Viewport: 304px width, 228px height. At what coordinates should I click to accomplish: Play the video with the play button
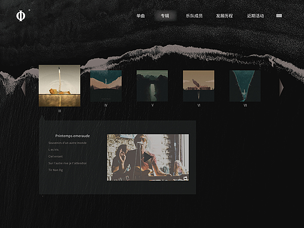point(148,157)
